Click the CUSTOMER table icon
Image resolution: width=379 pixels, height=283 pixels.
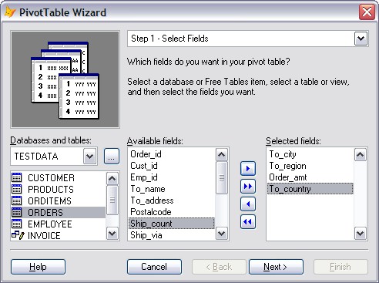pos(17,177)
